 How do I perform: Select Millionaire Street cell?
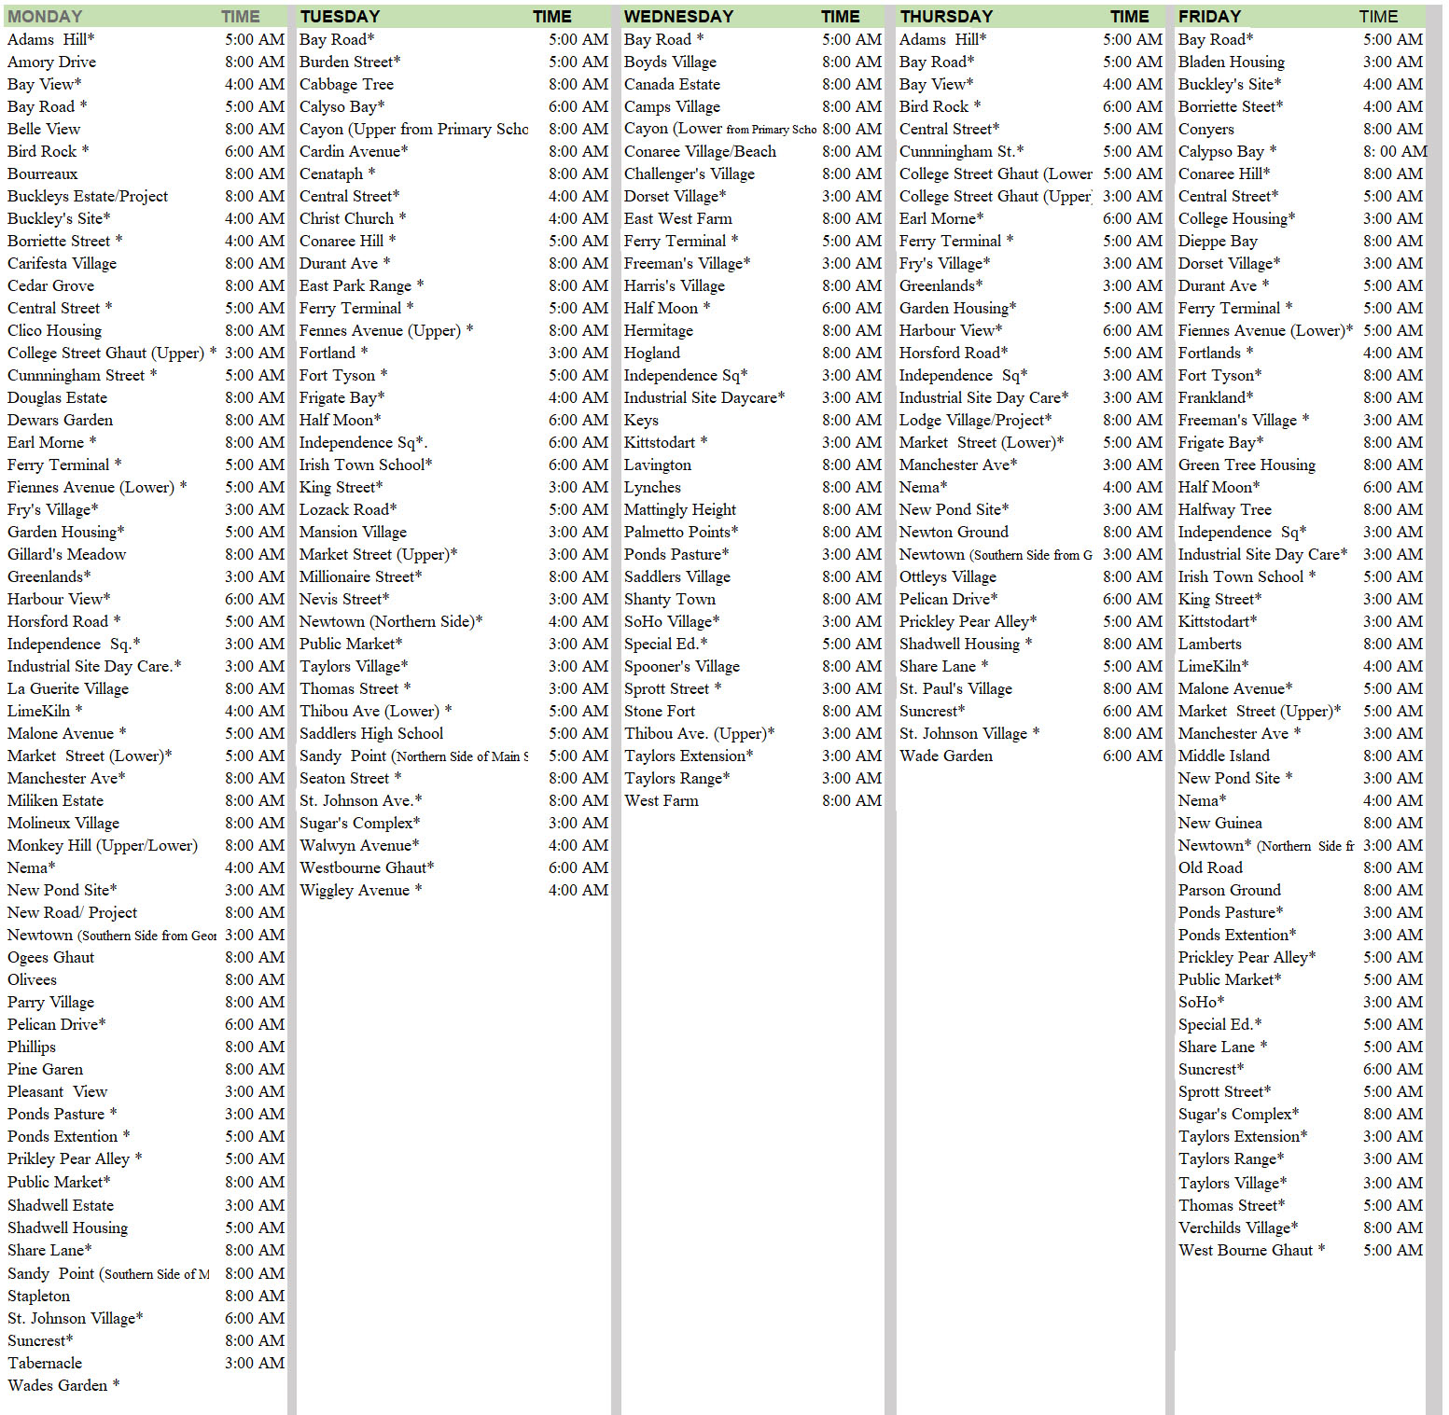click(x=360, y=576)
